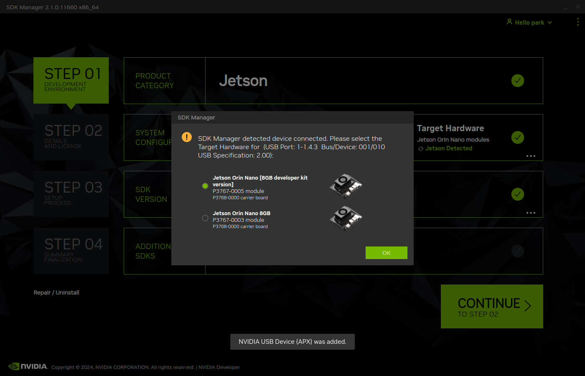Click the 'NVIDIA USB Device (APX) was added' notification

click(292, 342)
